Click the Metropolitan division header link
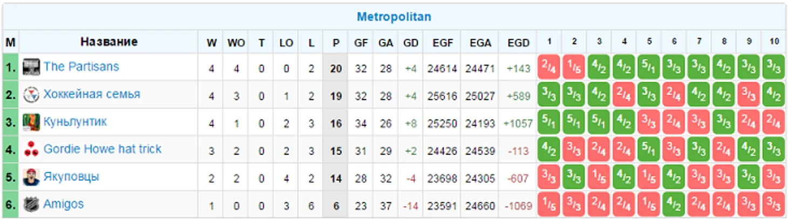 click(393, 17)
